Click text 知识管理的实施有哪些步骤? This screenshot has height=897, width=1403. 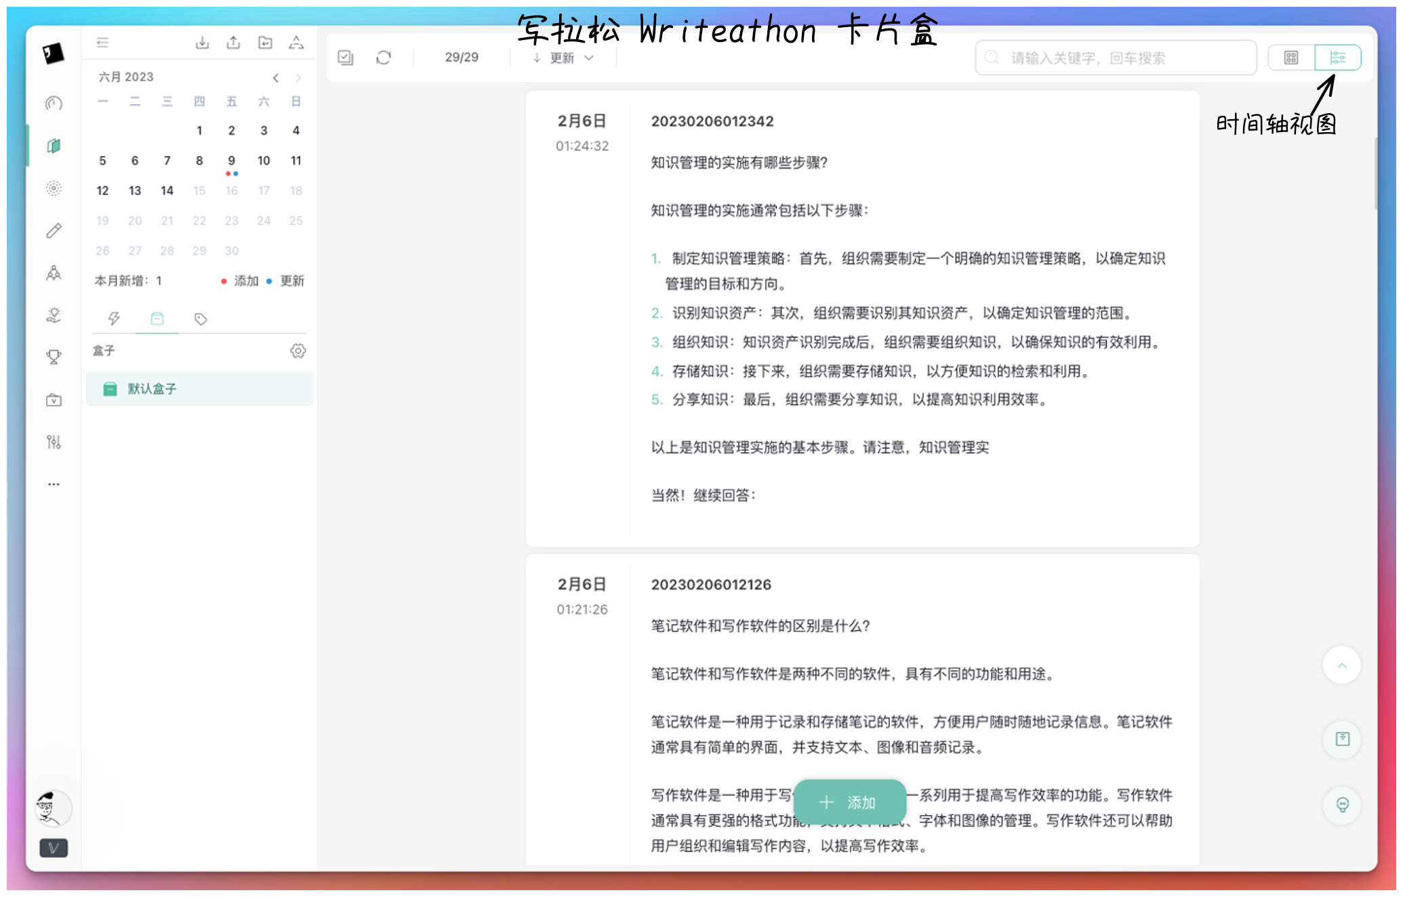pyautogui.click(x=739, y=163)
